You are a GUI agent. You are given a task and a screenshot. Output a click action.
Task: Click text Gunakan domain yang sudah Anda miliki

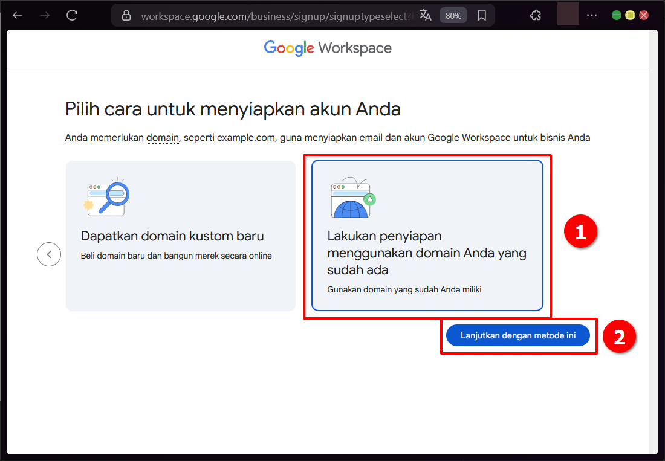coord(404,290)
